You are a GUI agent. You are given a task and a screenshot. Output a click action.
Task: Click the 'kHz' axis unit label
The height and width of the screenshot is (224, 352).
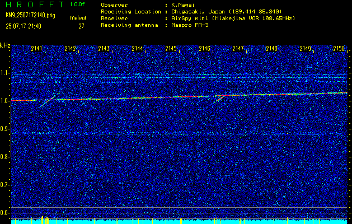point(5,45)
